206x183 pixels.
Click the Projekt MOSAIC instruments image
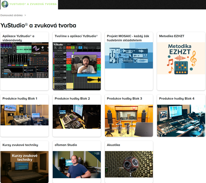click(129, 55)
